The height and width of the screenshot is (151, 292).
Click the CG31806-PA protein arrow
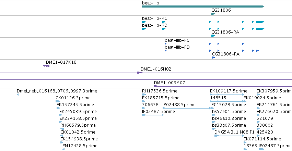(213, 58)
